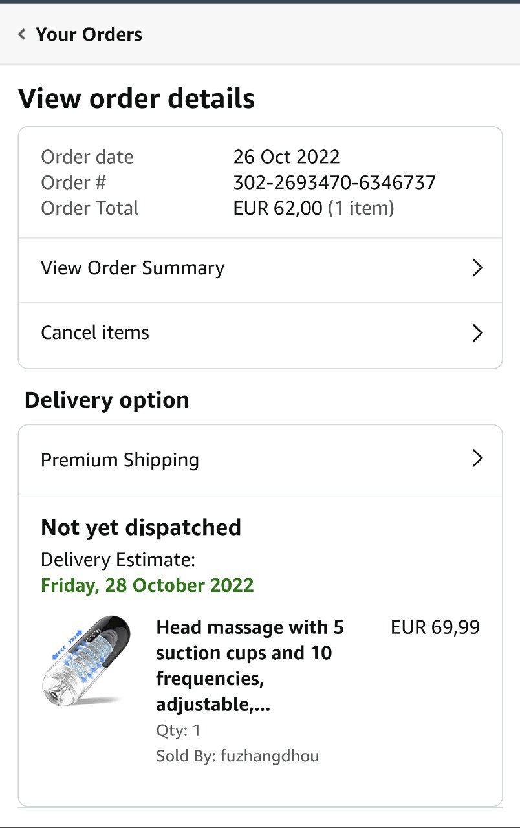This screenshot has height=828, width=520.
Task: Expand the Premium Shipping chevron arrow
Action: [x=477, y=459]
